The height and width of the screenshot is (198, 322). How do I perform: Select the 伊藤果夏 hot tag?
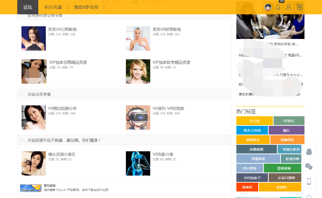tap(258, 159)
